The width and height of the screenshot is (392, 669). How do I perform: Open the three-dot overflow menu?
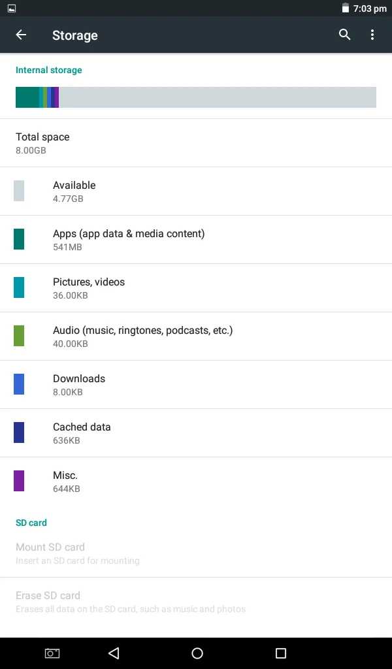(x=372, y=35)
